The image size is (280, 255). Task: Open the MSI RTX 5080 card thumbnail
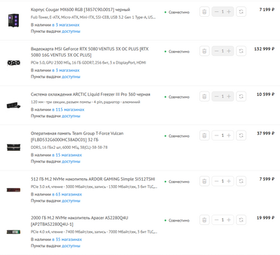click(x=13, y=63)
